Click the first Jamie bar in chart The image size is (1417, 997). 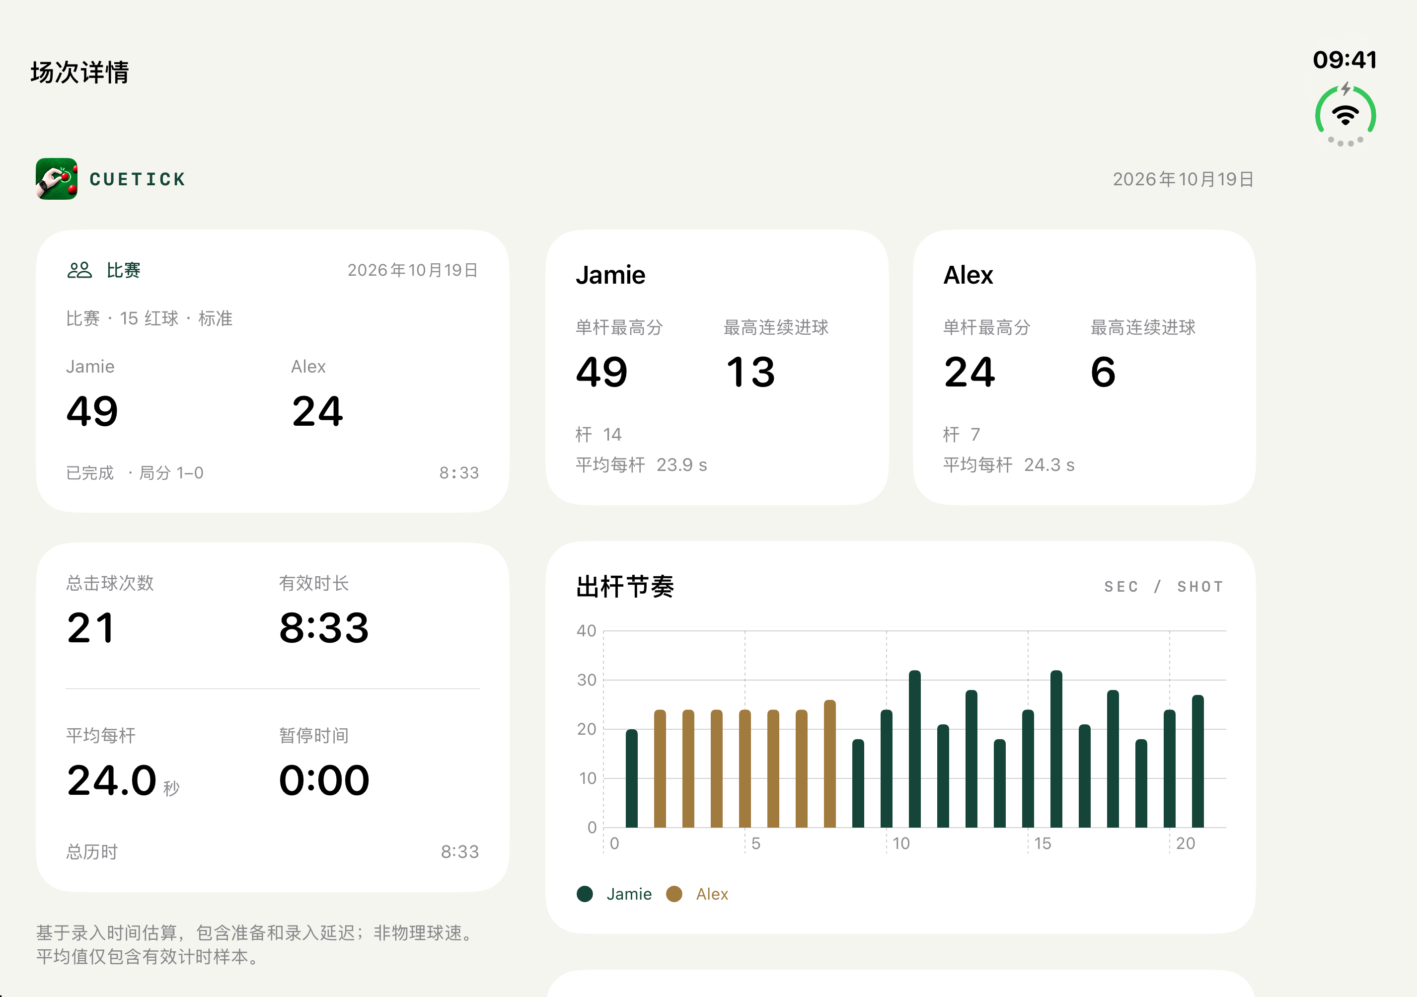click(631, 778)
